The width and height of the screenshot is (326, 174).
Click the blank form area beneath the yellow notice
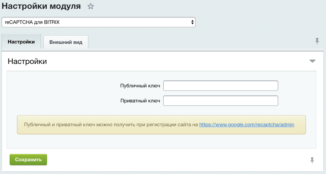(161, 141)
